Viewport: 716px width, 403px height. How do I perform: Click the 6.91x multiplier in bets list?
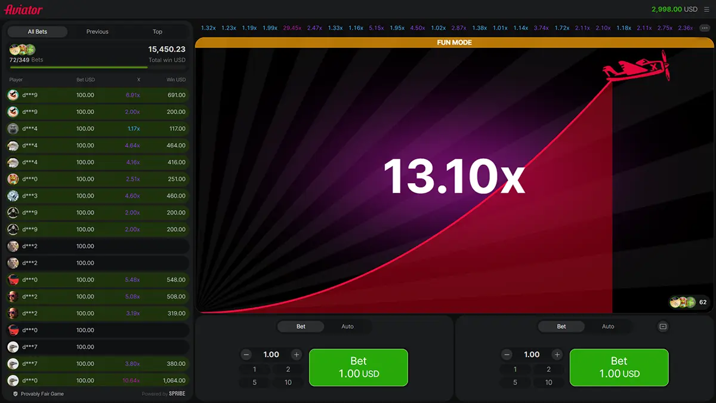click(132, 95)
